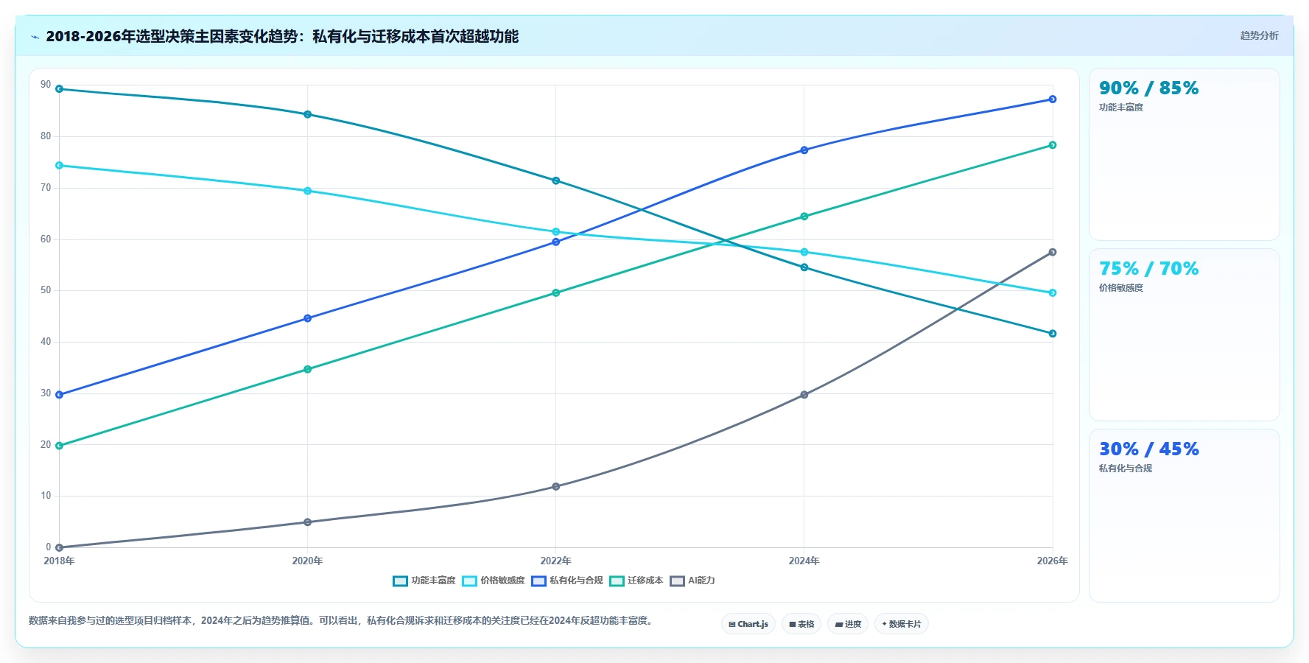The image size is (1309, 663).
Task: Click the 私有化与合规 data point at 2020年
Action: [x=308, y=318]
